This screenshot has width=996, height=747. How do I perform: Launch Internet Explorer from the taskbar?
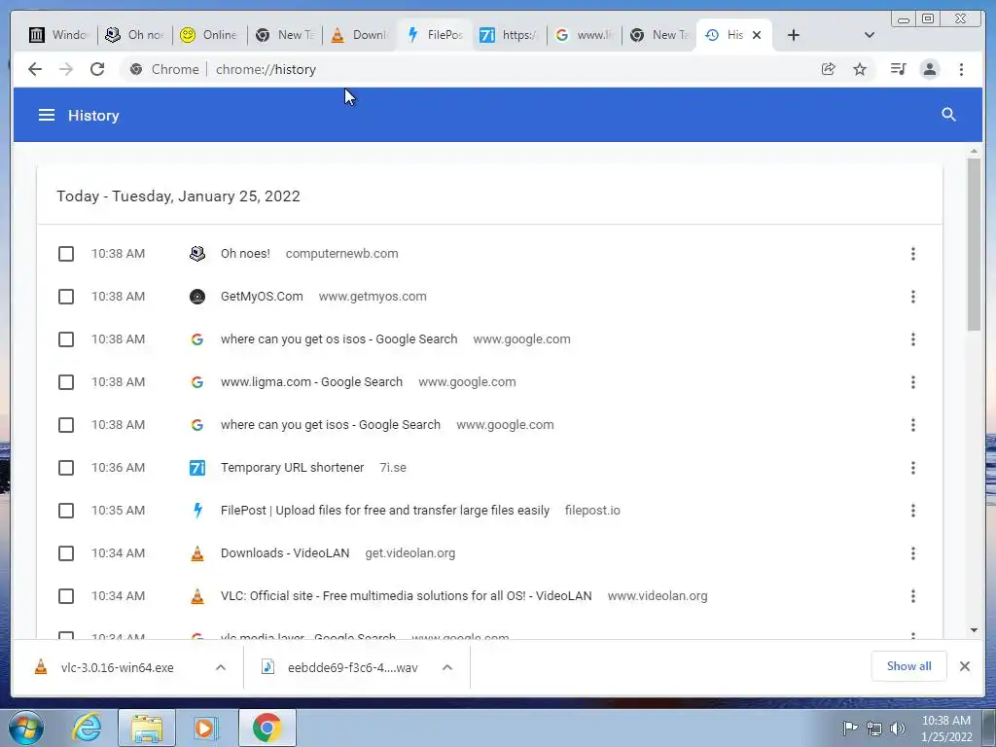point(87,728)
